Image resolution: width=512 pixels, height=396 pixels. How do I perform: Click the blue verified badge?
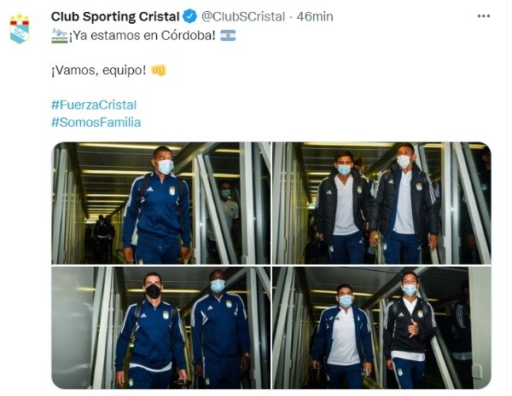[x=189, y=16]
